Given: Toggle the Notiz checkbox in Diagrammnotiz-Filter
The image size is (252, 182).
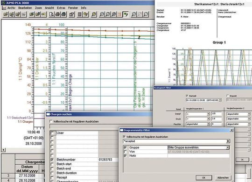Looking at the screenshot, I should coord(125,155).
